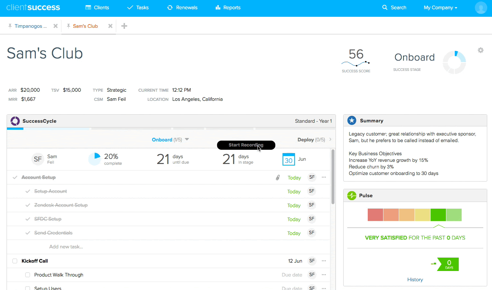Check the Setup Users checkbox

(x=27, y=288)
